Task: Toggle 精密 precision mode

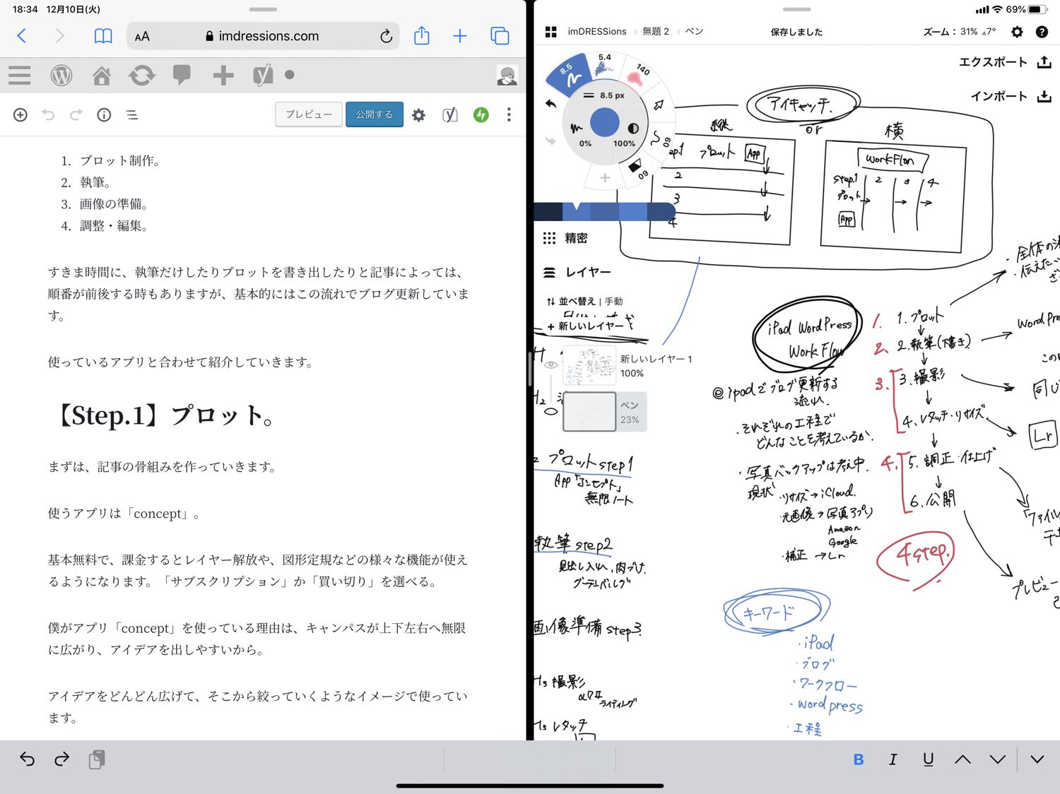Action: [566, 238]
